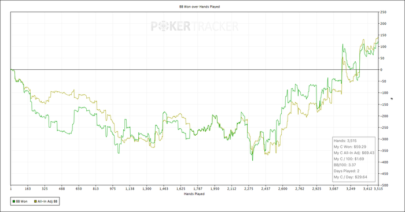Click x-axis tick label 2,437
This screenshot has height=212, width=405.
[x=266, y=189]
